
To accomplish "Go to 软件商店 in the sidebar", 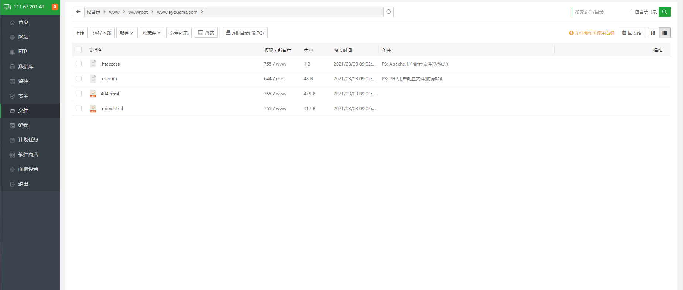I will pyautogui.click(x=28, y=155).
